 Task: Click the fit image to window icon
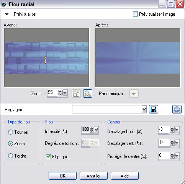76,94
